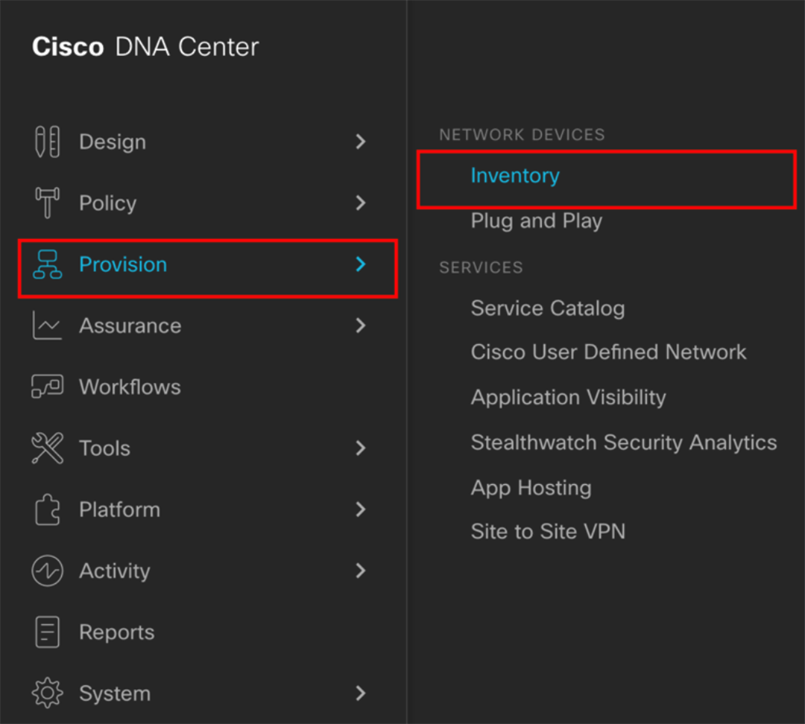This screenshot has width=805, height=724.
Task: Open Inventory under Network Devices
Action: tap(515, 176)
